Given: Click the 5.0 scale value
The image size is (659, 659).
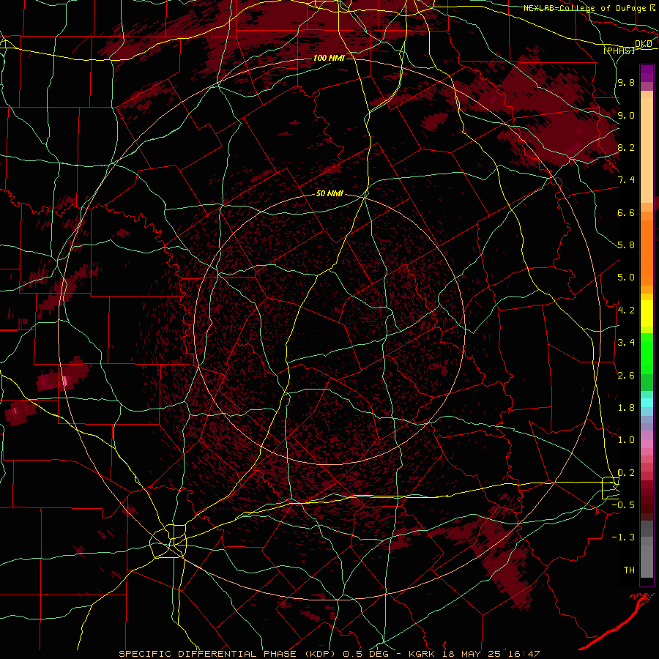Looking at the screenshot, I should (x=626, y=278).
